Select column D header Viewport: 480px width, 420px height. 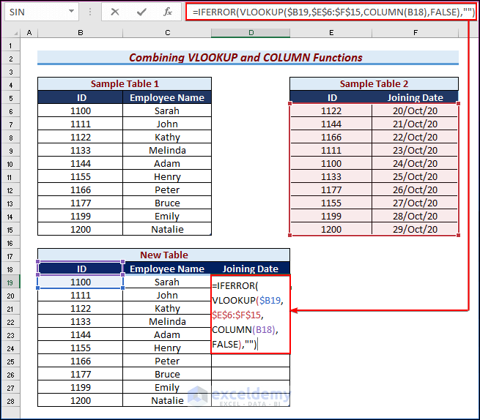coord(251,33)
